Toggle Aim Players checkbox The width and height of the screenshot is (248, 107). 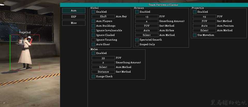click(x=93, y=21)
